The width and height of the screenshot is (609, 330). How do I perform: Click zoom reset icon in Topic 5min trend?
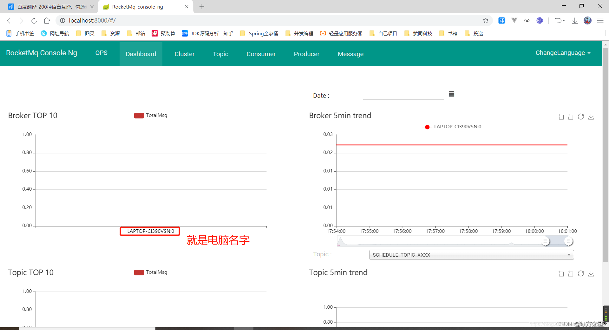pos(571,274)
